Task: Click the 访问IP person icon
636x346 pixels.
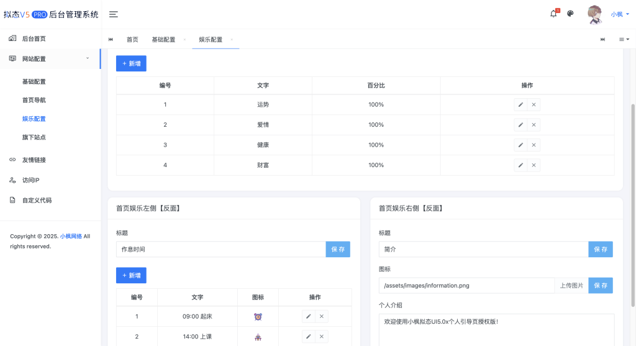Action: pos(12,180)
